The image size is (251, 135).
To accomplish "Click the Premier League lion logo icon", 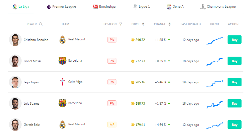I will click(x=49, y=7).
